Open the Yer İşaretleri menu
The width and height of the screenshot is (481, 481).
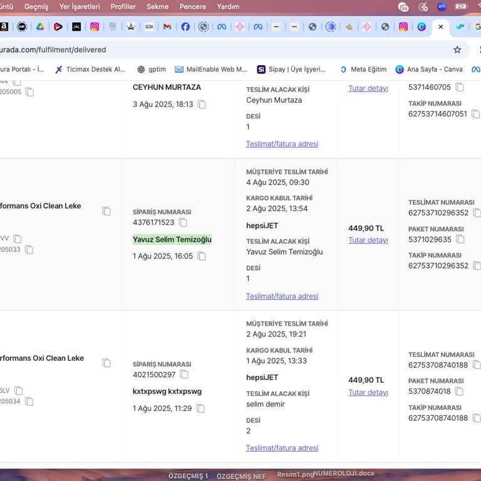[x=80, y=7]
